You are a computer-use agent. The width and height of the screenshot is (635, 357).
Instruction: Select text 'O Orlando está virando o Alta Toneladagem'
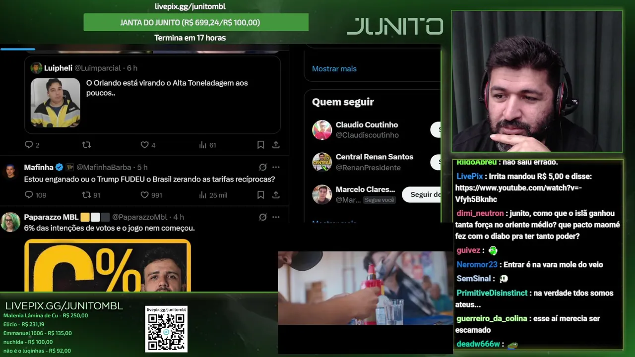[159, 83]
